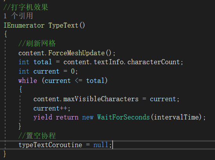
Task: Place cursor on the method name 'TypeText'
Action: coord(63,26)
